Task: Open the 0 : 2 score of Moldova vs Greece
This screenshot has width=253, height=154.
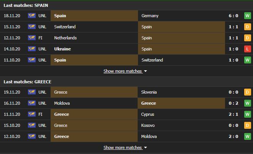Action: [x=233, y=103]
